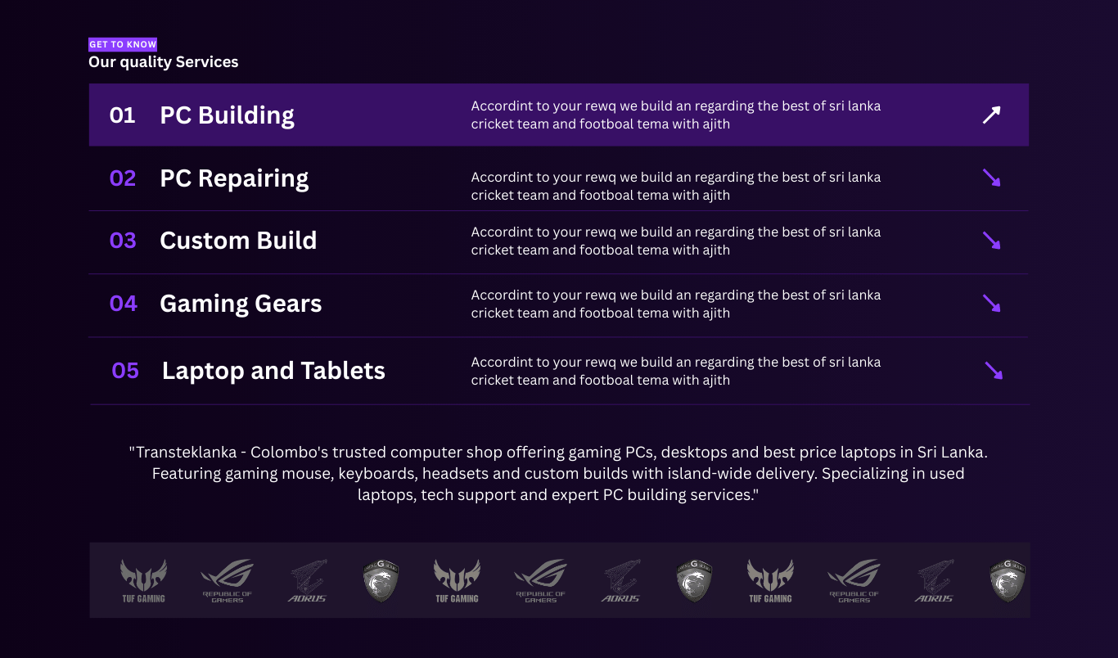
Task: Open the Laptop and Tablets service title
Action: (273, 371)
